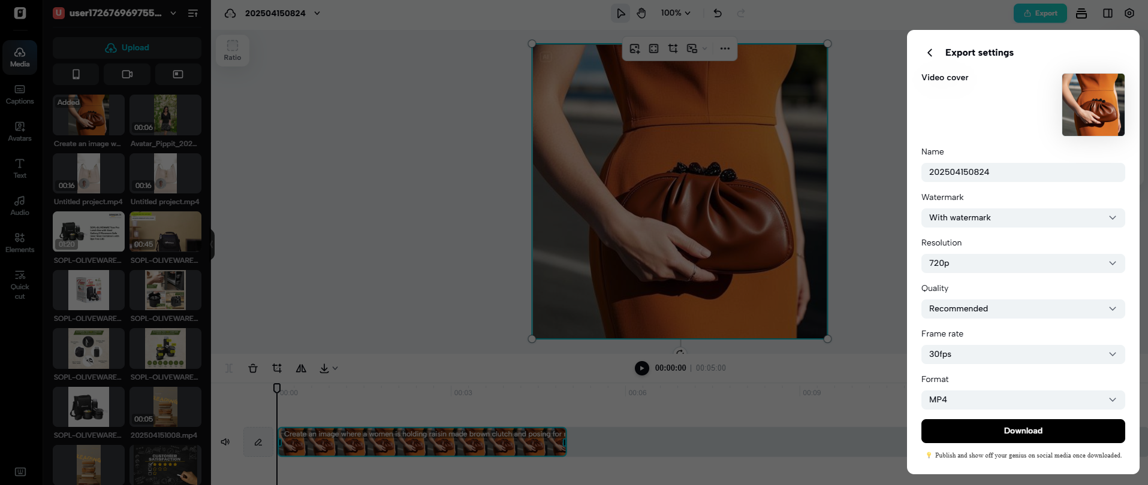The image size is (1148, 485).
Task: Toggle the split panel layout icon
Action: click(x=1108, y=13)
